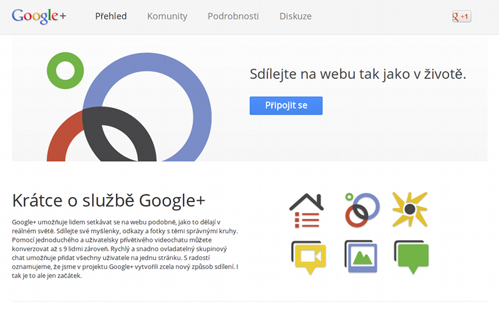This screenshot has width=499, height=313.
Task: Open the yellow video Hangouts icon
Action: click(x=309, y=258)
